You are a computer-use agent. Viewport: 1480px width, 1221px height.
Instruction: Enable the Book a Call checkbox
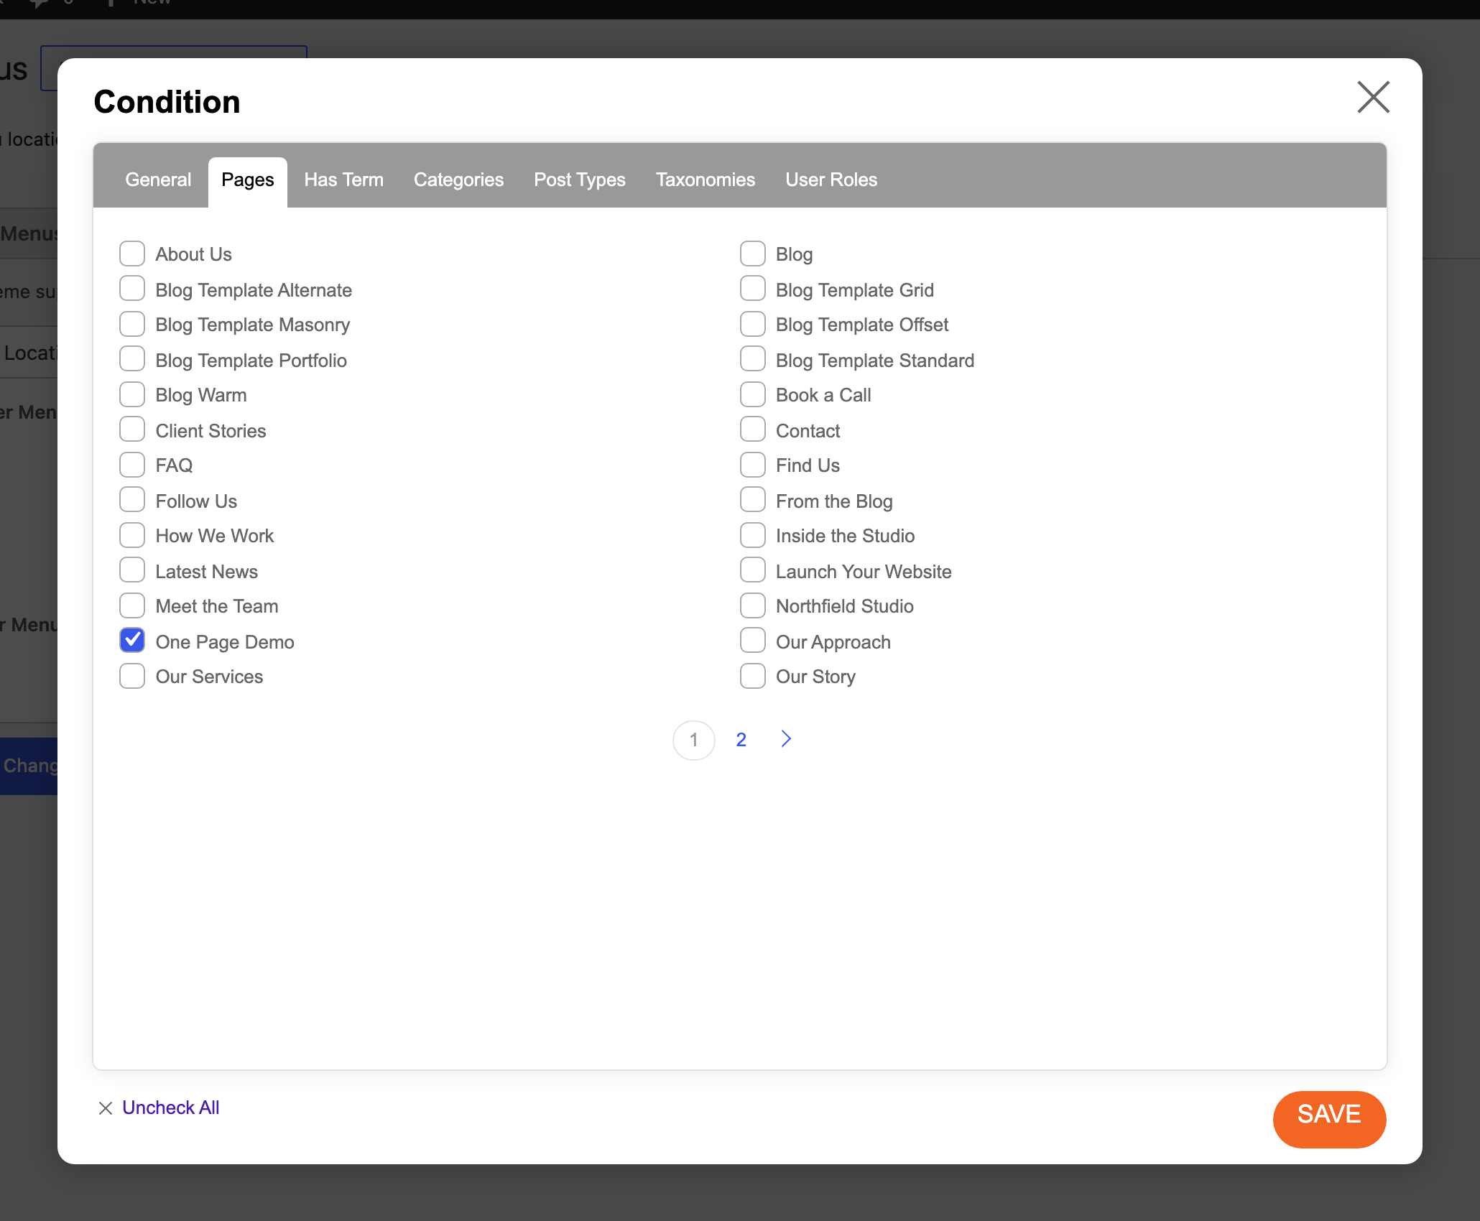point(752,394)
